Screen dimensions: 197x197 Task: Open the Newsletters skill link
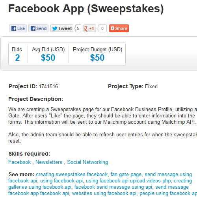[49, 162]
